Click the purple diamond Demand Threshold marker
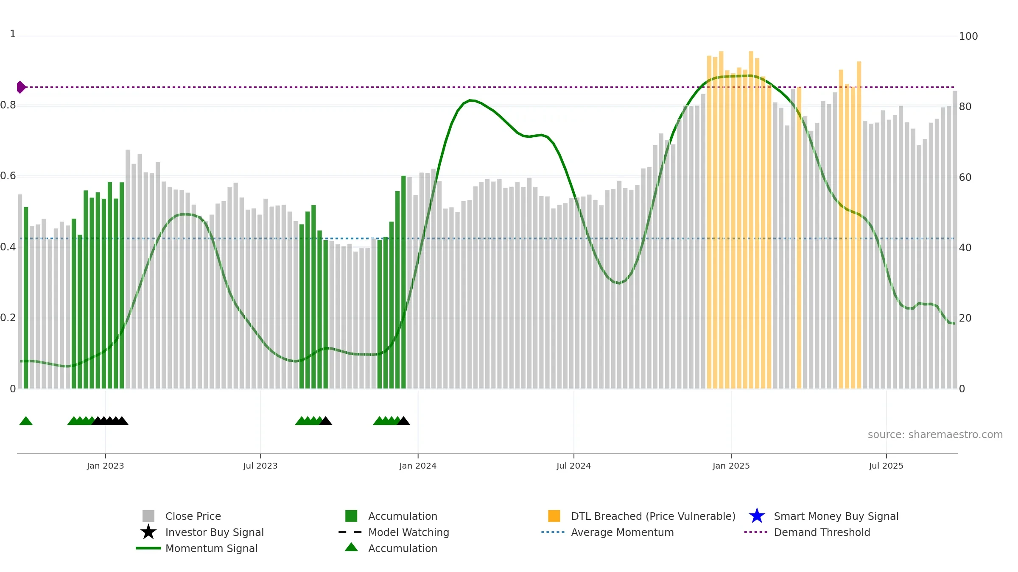 21,87
